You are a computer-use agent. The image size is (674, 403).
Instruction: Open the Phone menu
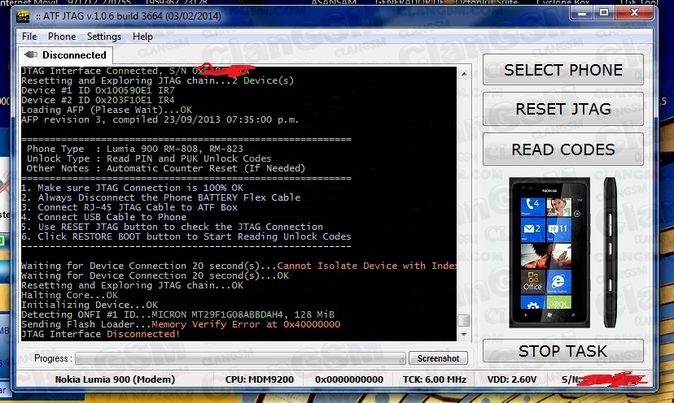[62, 37]
